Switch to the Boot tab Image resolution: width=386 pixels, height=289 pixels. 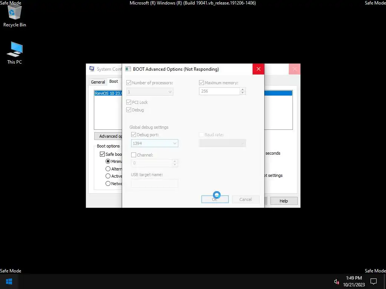click(x=113, y=81)
